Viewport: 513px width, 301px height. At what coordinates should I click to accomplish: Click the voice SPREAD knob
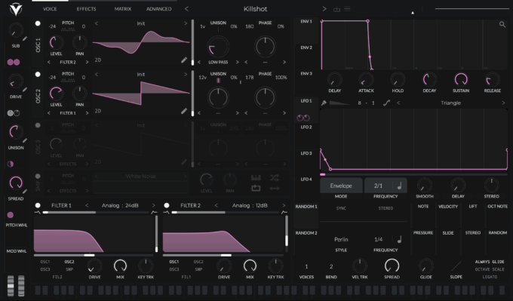(x=392, y=266)
